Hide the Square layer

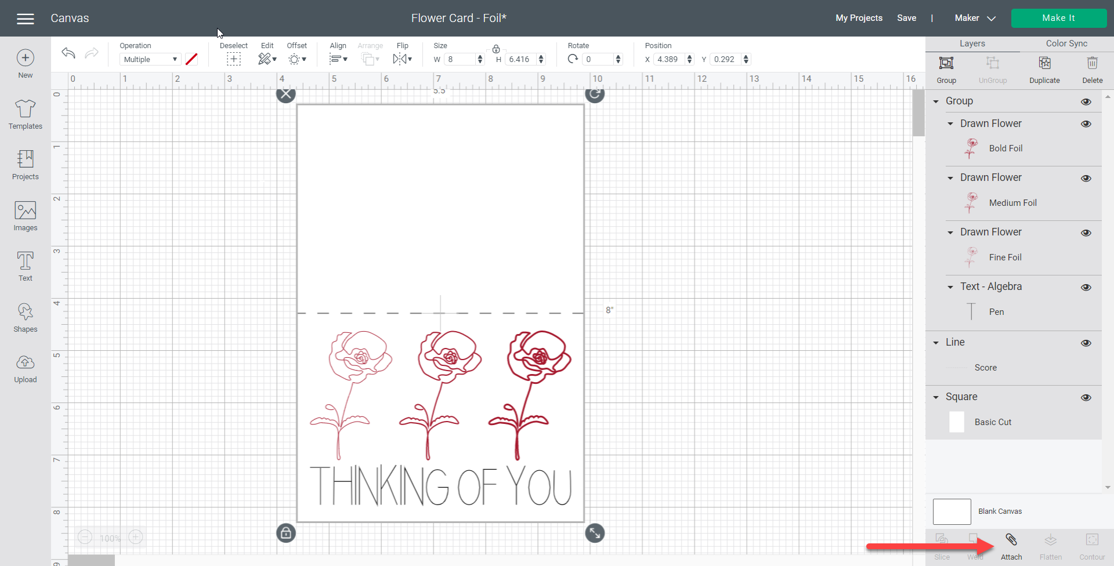click(x=1086, y=398)
